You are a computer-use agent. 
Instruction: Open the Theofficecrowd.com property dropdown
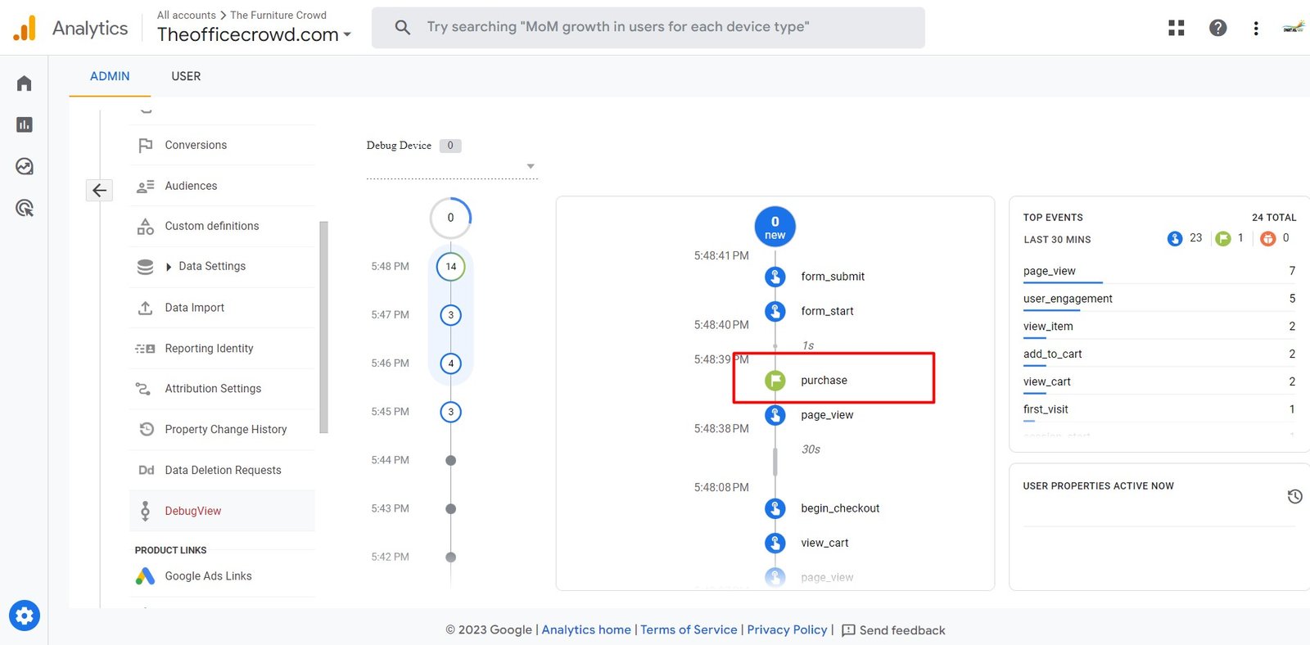pos(254,34)
